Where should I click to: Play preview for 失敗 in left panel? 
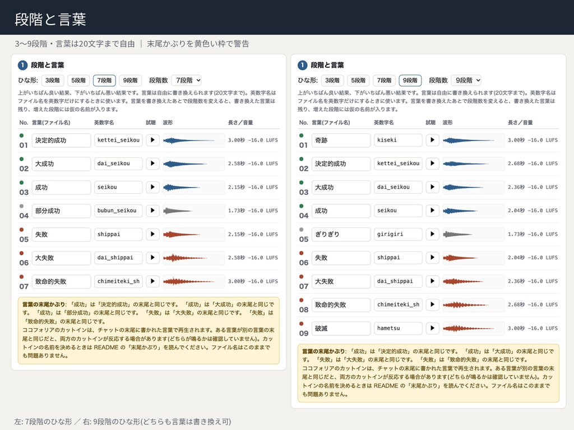(x=152, y=234)
